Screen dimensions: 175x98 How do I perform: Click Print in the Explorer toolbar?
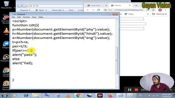click(71, 10)
